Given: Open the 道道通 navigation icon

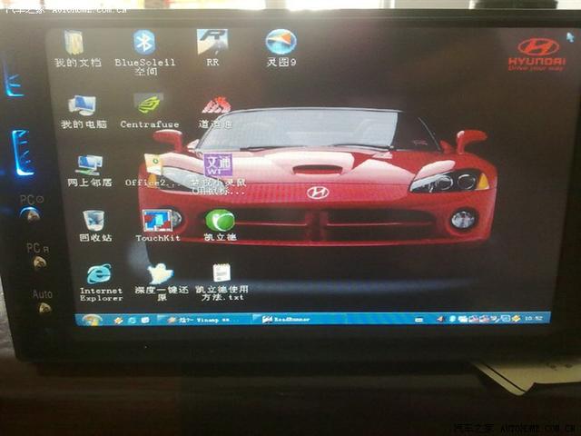Looking at the screenshot, I should pos(216,105).
